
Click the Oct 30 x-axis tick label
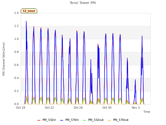click(107, 108)
